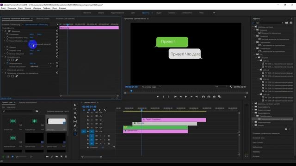Collapse the Motion effect properties
Viewport: 296px width, 166px height.
[x=3, y=31]
